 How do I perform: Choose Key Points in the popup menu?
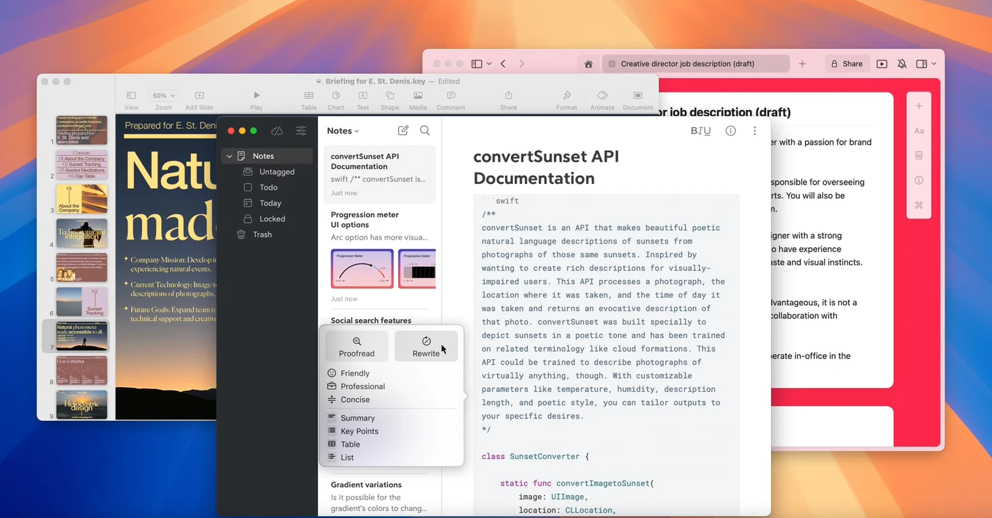pos(359,431)
